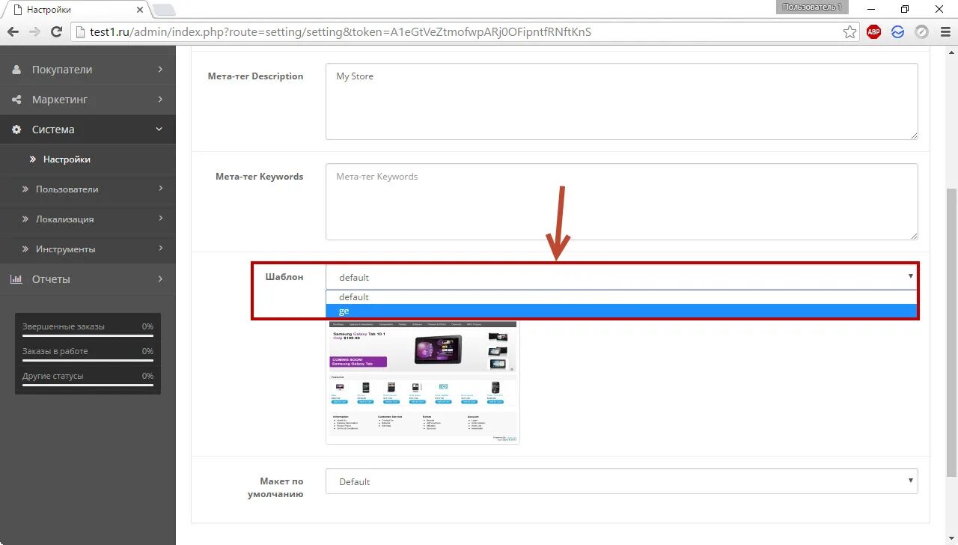Click the Покупатели person icon
The image size is (958, 545).
point(16,70)
